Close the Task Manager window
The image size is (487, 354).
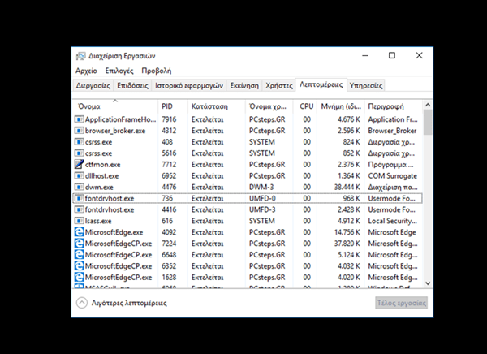[x=419, y=56]
